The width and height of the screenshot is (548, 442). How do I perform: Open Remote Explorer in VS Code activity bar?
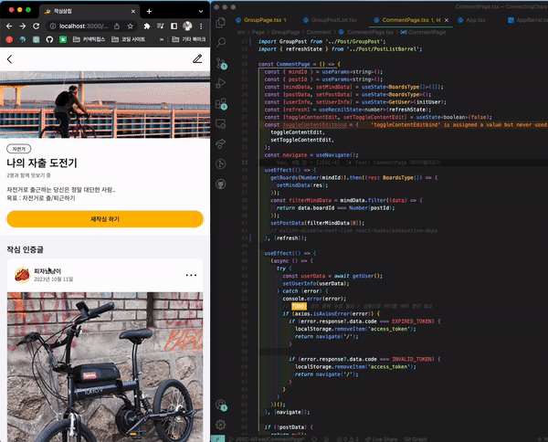220,123
